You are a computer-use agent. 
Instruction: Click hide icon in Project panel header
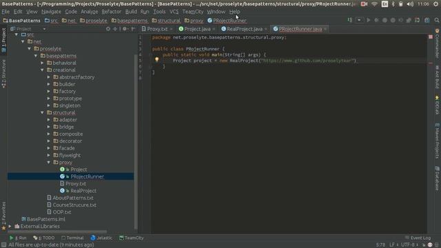click(x=133, y=29)
